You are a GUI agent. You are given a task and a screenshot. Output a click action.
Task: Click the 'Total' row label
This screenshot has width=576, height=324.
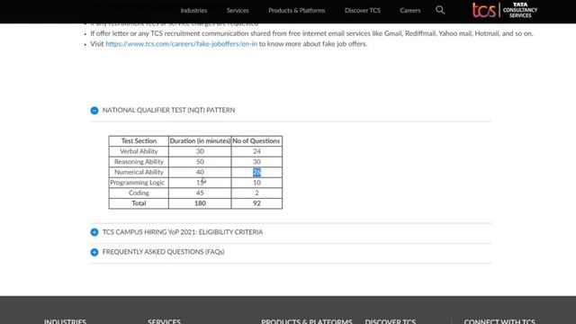point(139,203)
